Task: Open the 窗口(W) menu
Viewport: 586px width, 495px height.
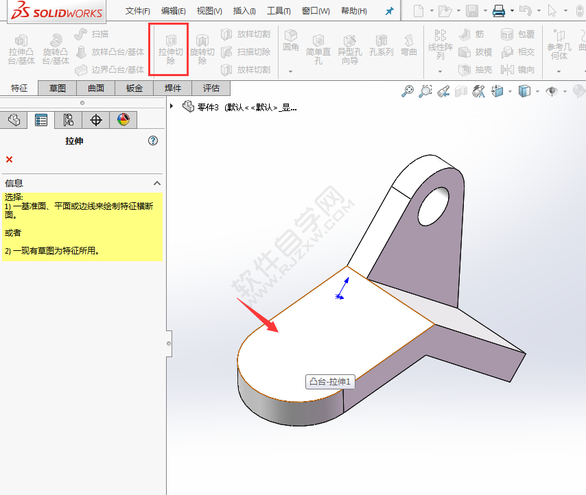Action: 316,11
